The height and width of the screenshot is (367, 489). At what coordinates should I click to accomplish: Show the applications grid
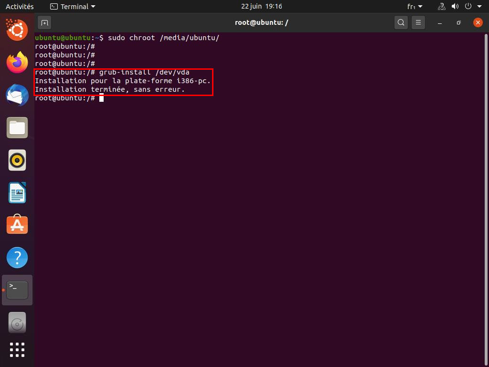pyautogui.click(x=17, y=350)
